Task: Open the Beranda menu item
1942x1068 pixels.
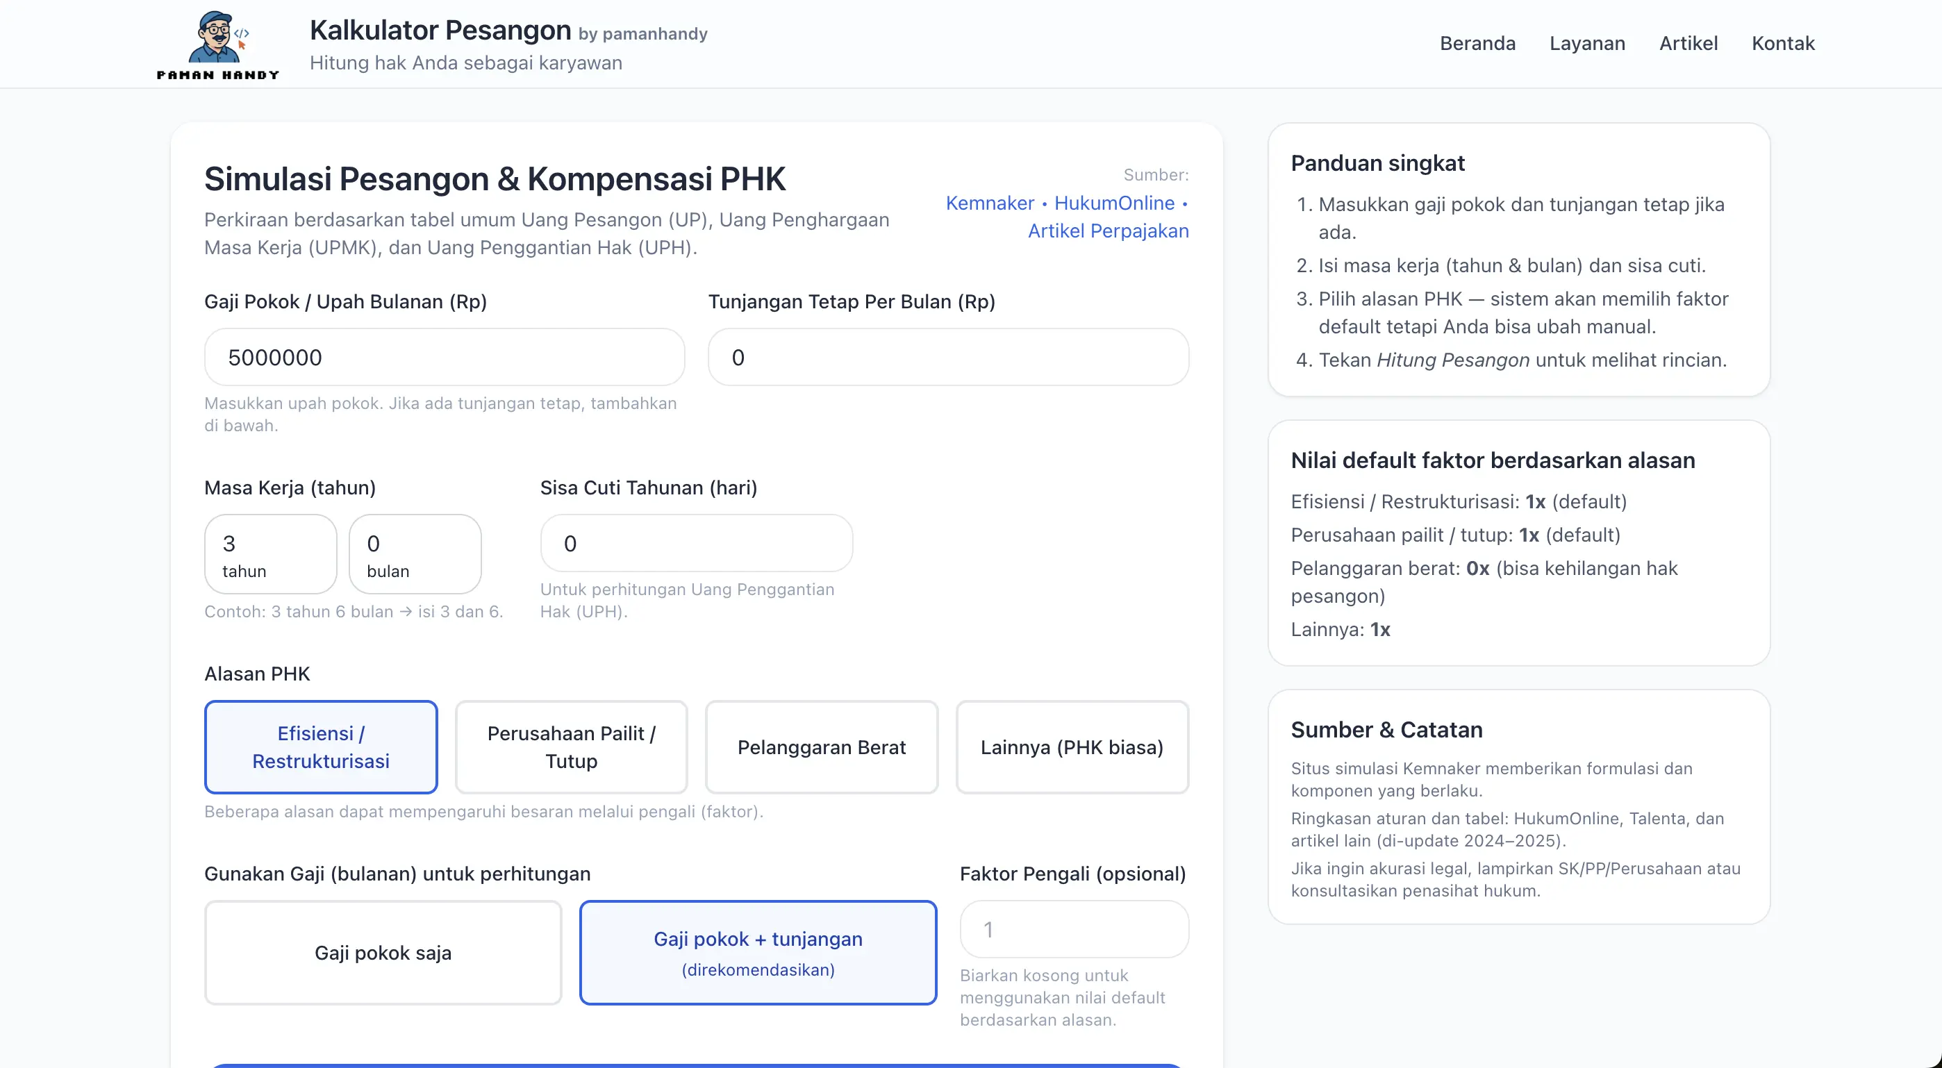Action: coord(1477,43)
